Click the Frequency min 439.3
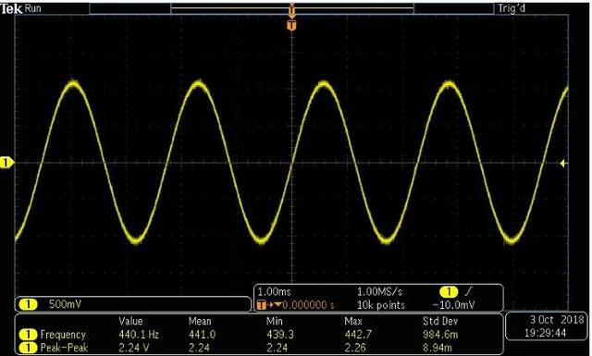This screenshot has width=592, height=356. pyautogui.click(x=279, y=335)
